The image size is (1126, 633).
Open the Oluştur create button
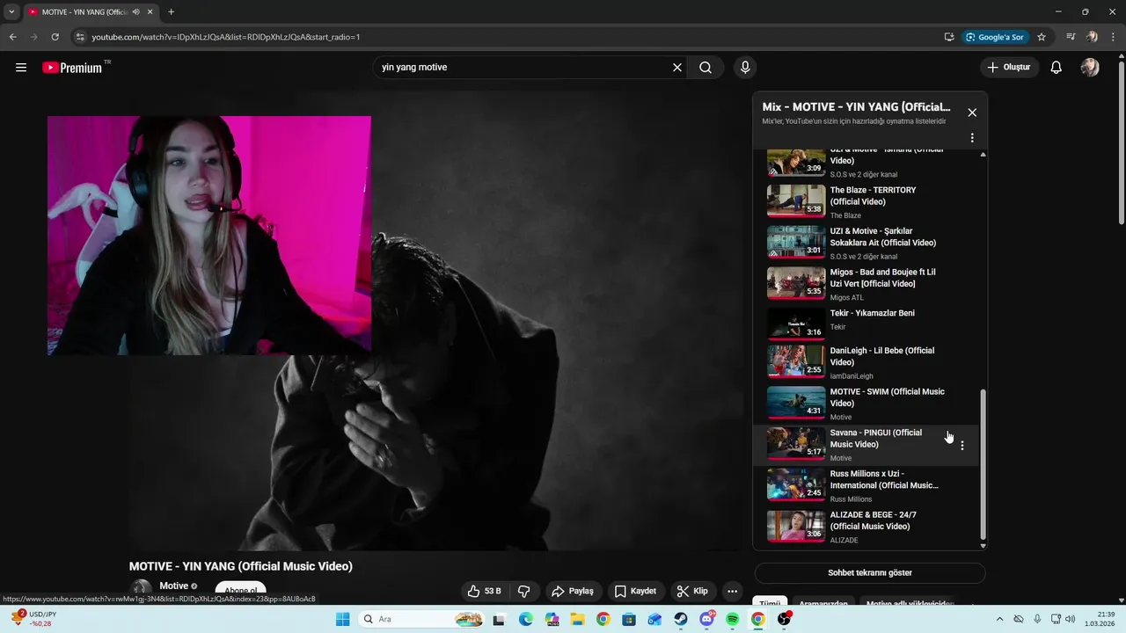click(1009, 68)
